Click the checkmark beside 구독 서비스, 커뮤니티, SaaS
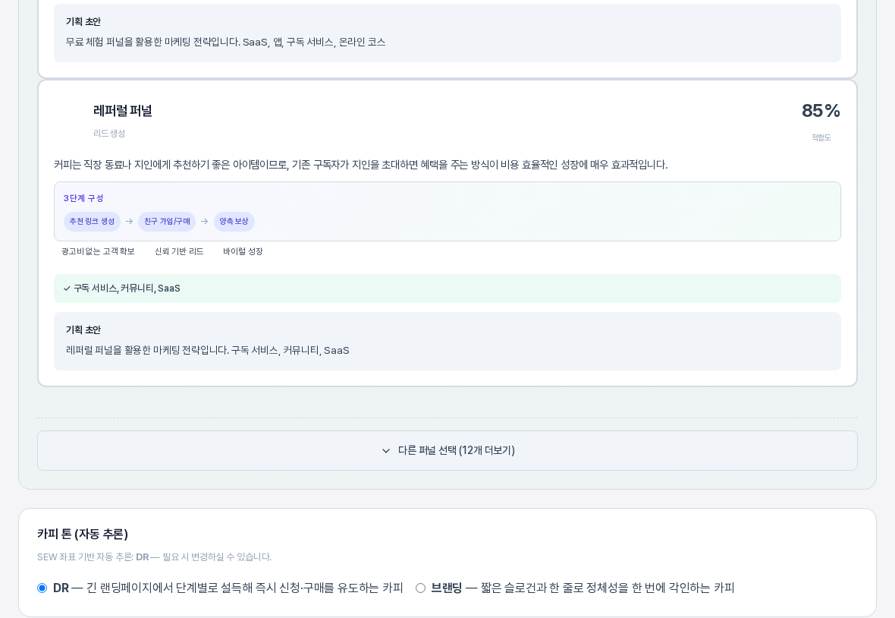This screenshot has height=618, width=895. (x=67, y=289)
